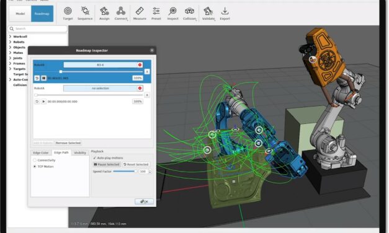Close the Roadmap Inspector dialog
Viewport: 389px width, 233px height.
(x=152, y=50)
